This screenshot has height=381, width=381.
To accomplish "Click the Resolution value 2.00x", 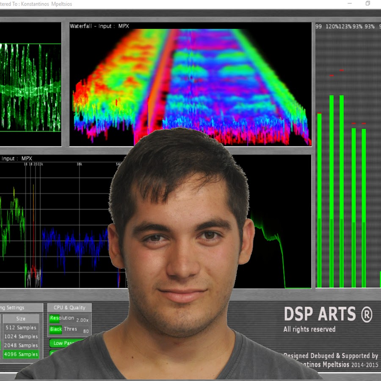I will point(83,320).
